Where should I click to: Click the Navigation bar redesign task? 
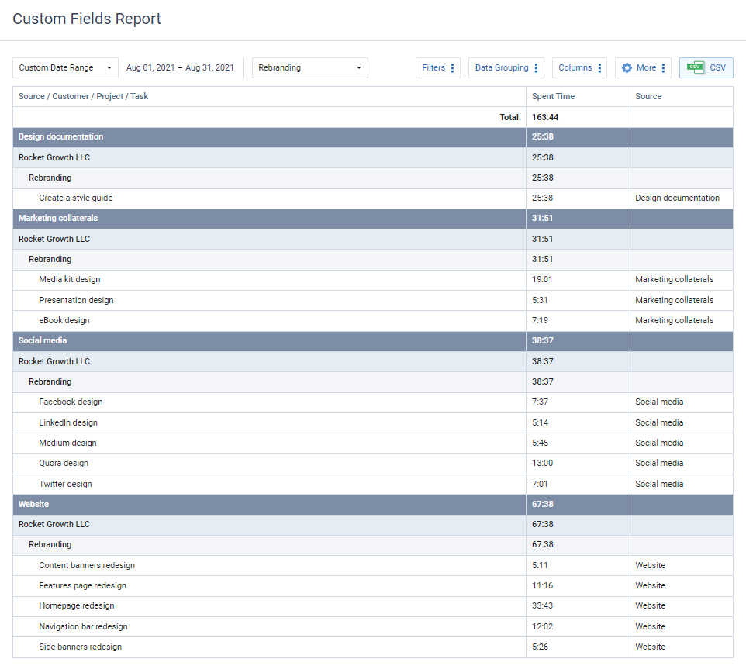(83, 626)
